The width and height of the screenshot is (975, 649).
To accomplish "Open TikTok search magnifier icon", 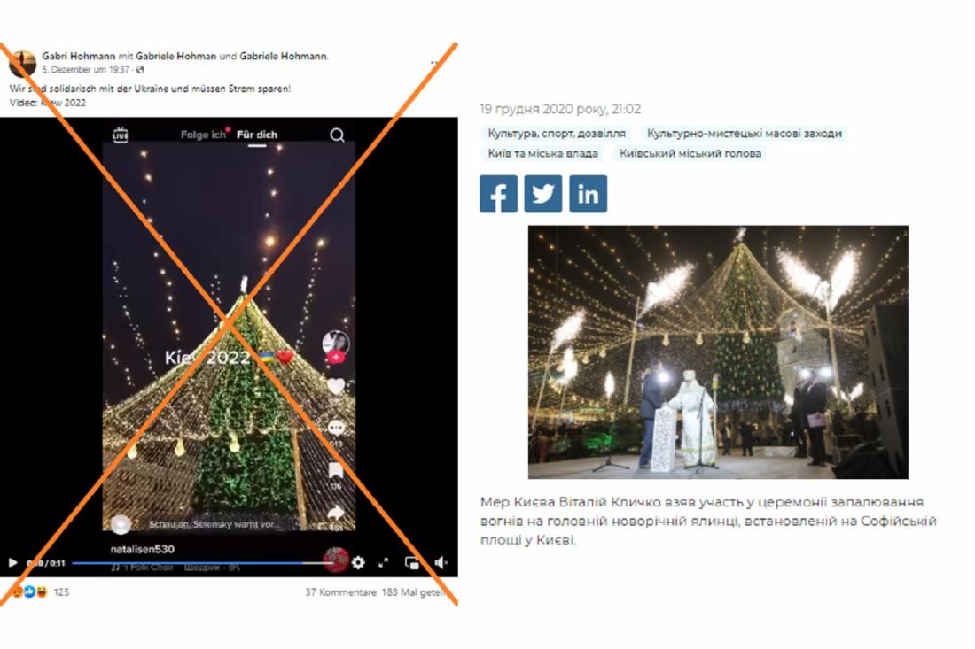I will pos(337,135).
